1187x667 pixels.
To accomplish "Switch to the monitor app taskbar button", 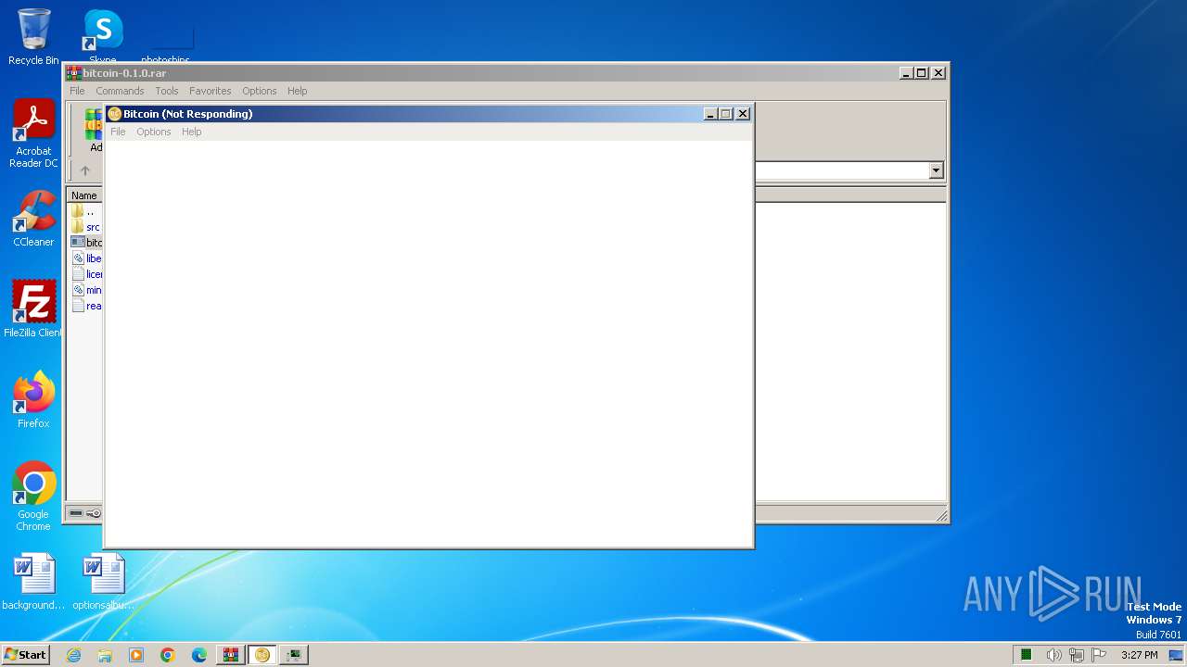I will point(294,655).
